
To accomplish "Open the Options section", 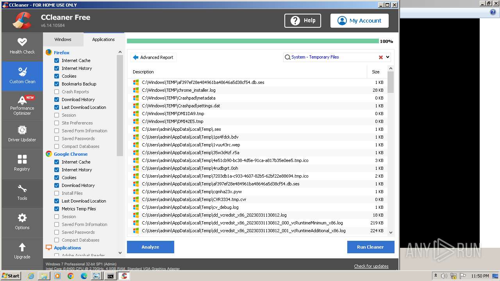I will pyautogui.click(x=22, y=223).
